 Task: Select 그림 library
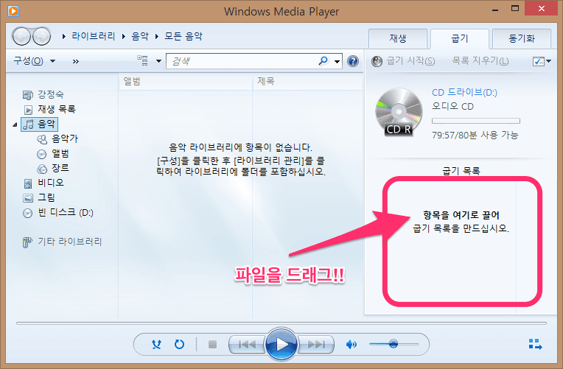point(39,197)
